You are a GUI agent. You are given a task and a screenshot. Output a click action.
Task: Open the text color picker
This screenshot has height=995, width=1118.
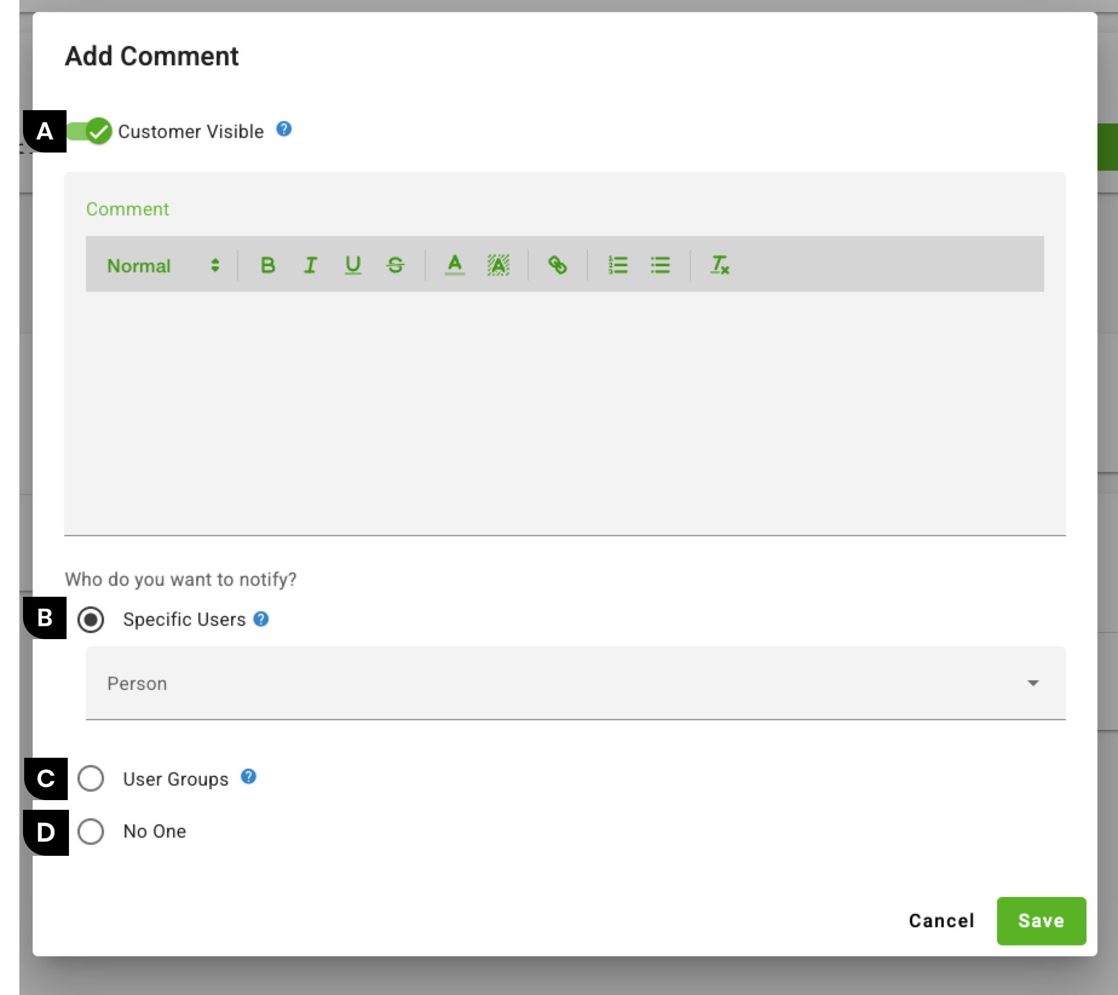tap(454, 265)
